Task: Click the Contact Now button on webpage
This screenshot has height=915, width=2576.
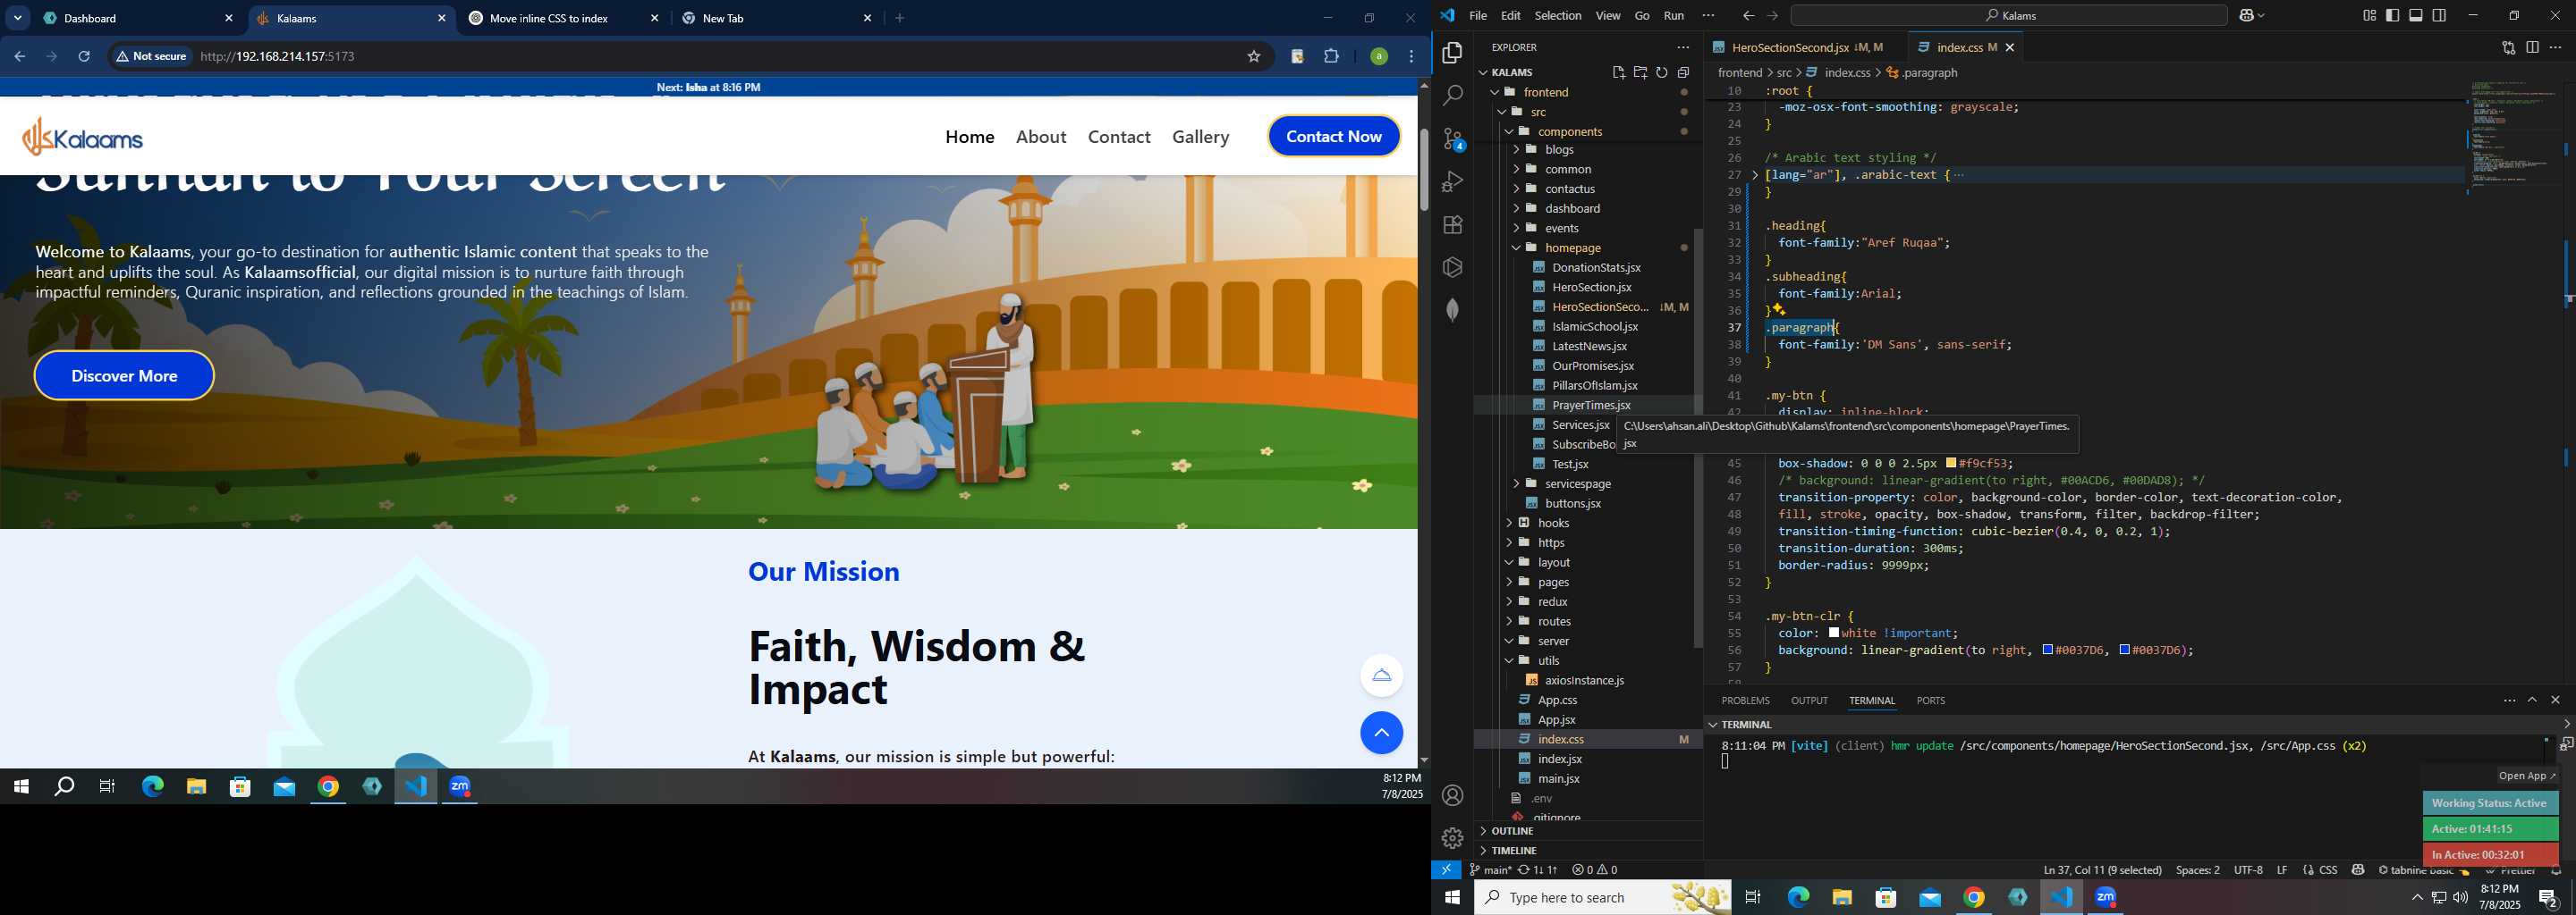Action: click(x=1333, y=137)
